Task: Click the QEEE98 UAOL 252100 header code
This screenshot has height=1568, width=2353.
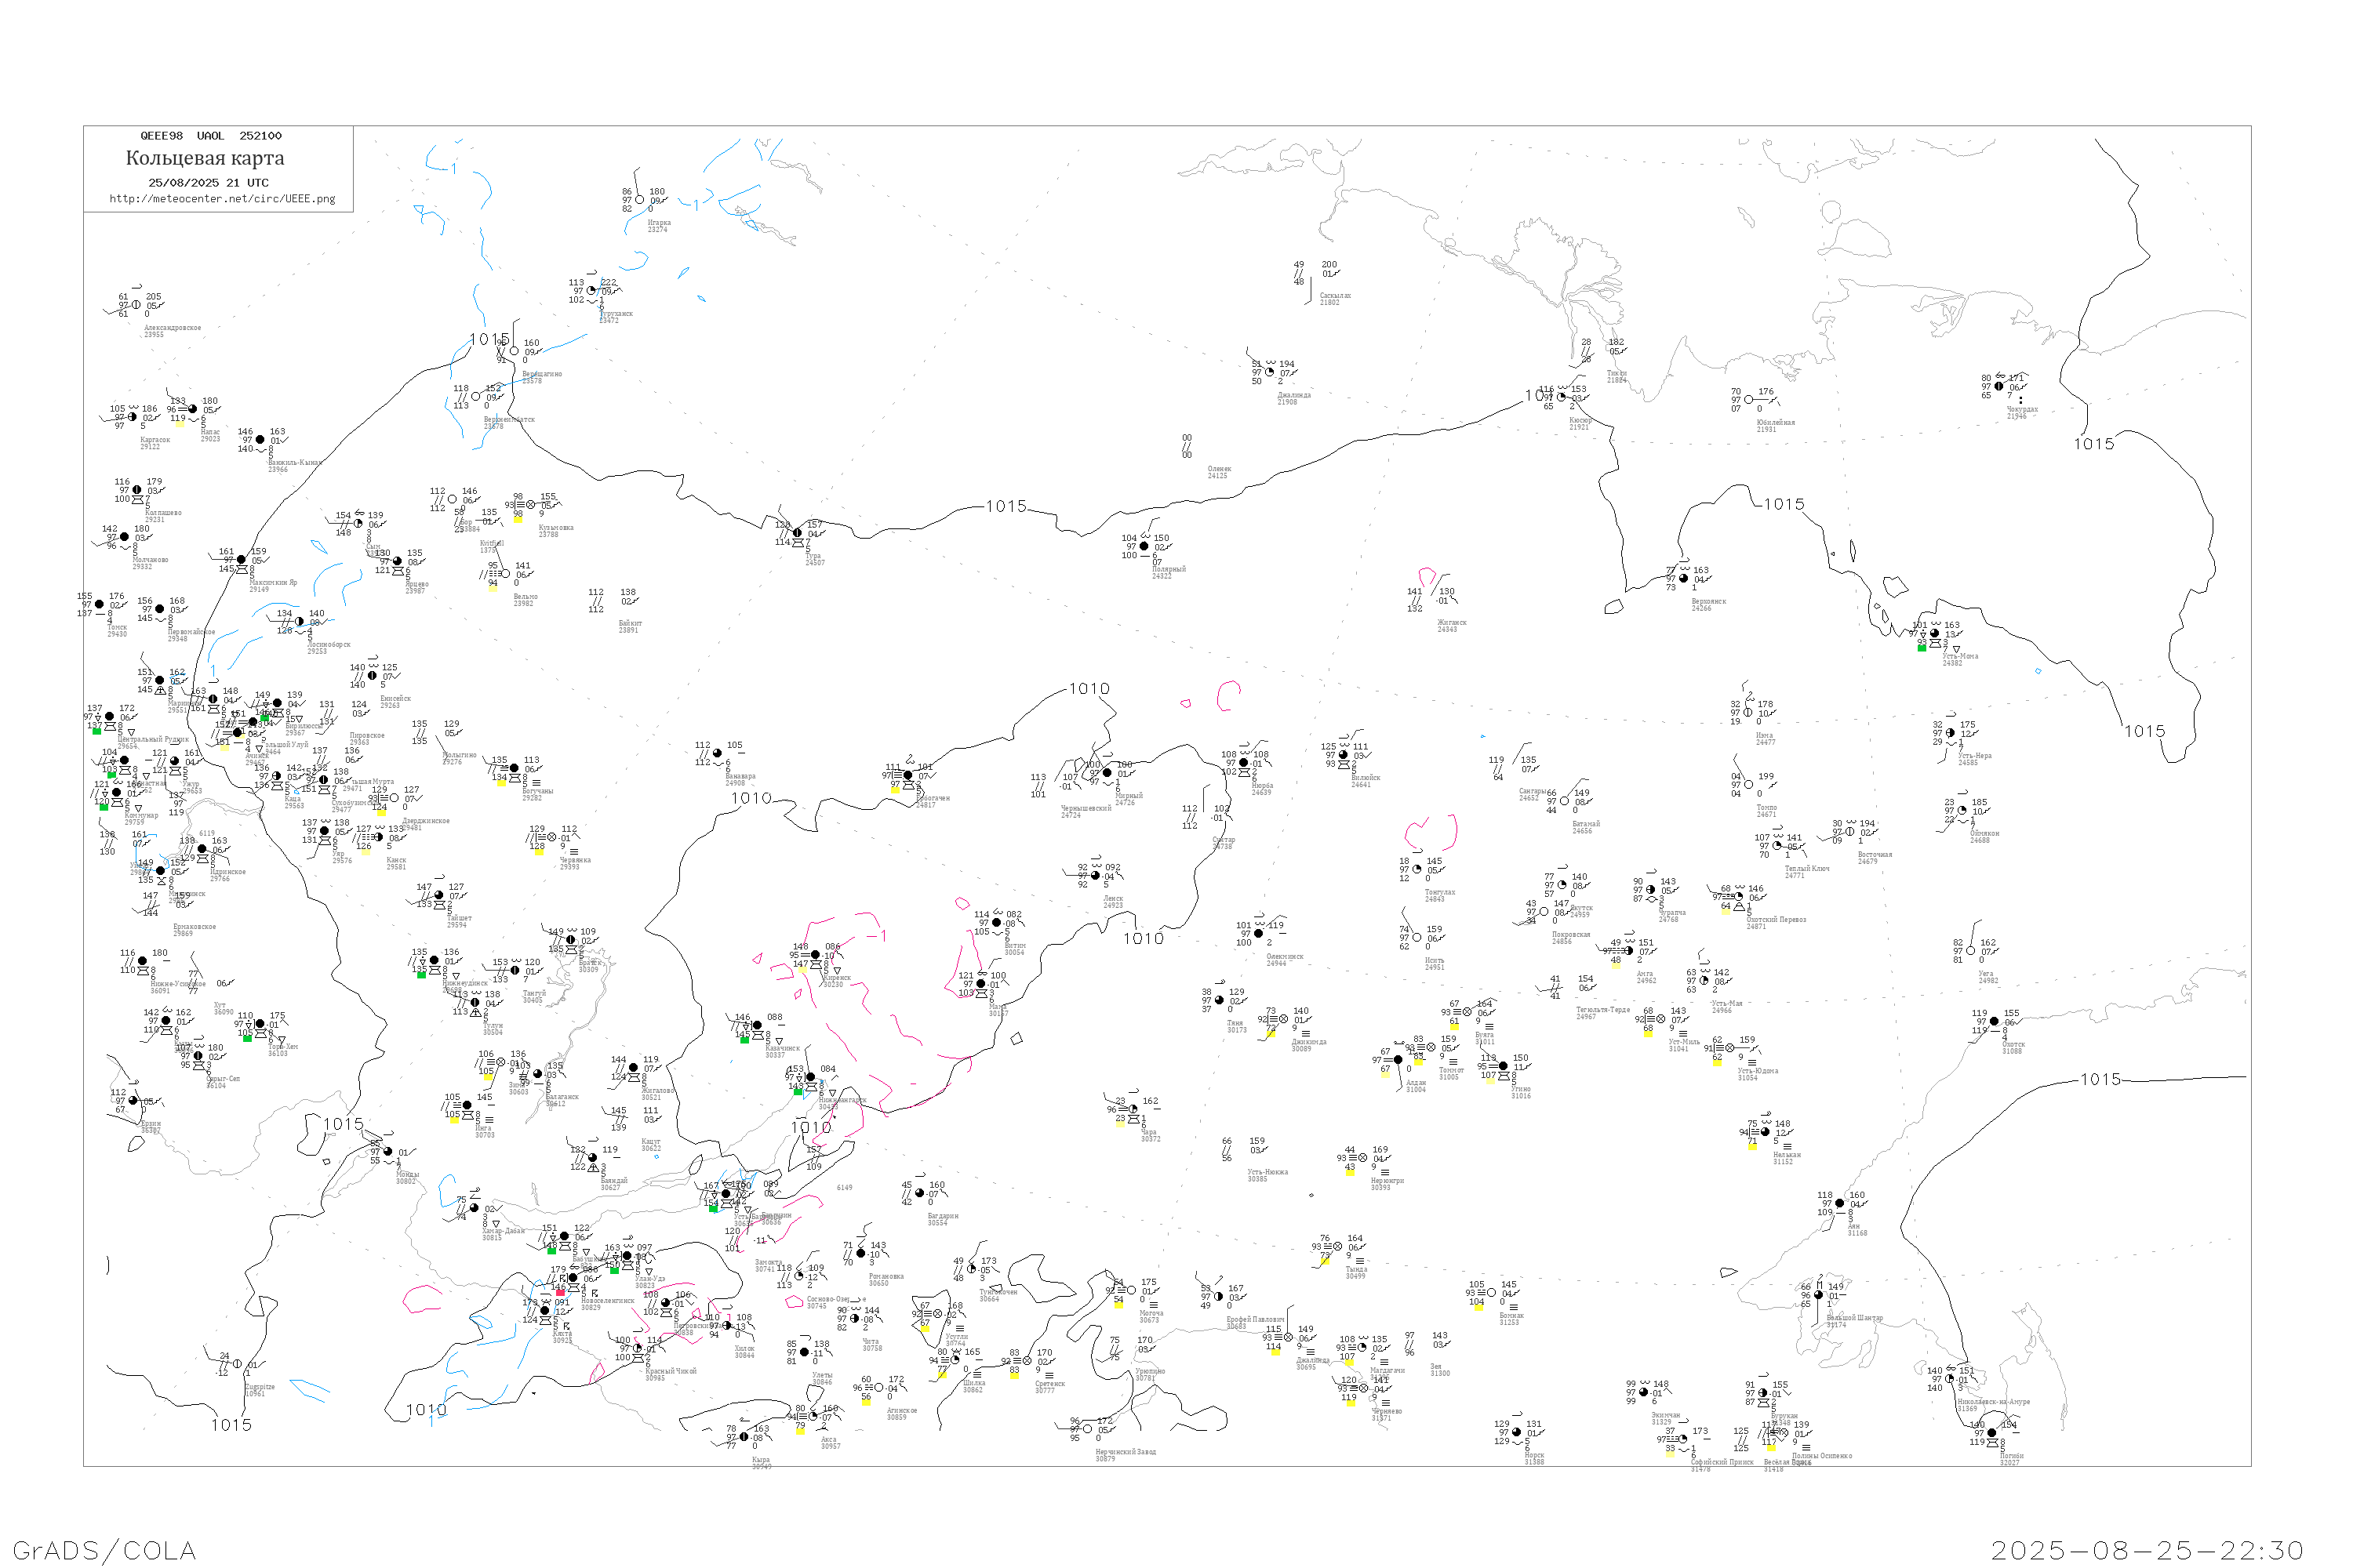Action: 210,136
